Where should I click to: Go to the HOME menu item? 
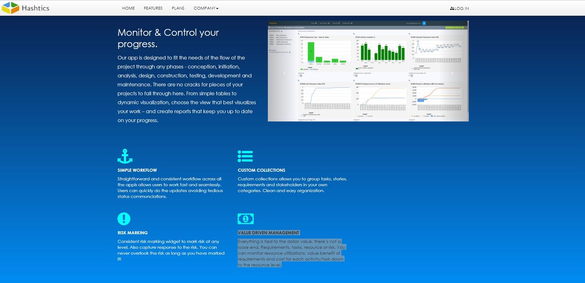128,8
